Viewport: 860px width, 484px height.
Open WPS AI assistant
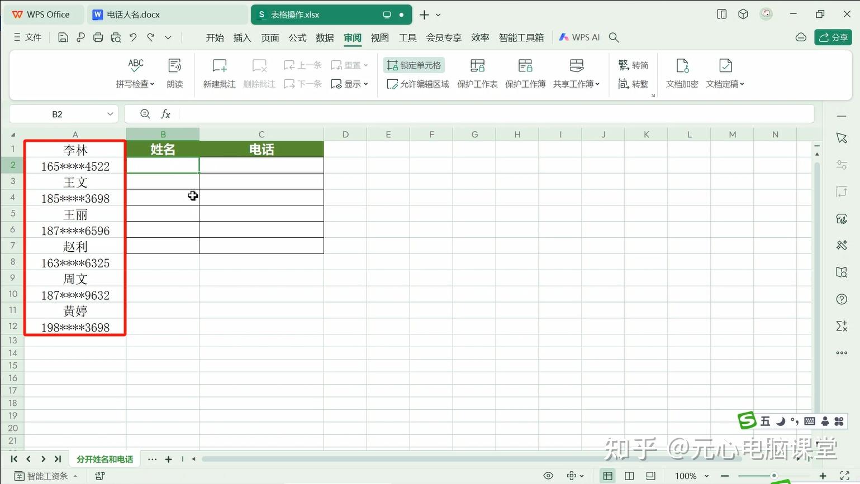579,37
